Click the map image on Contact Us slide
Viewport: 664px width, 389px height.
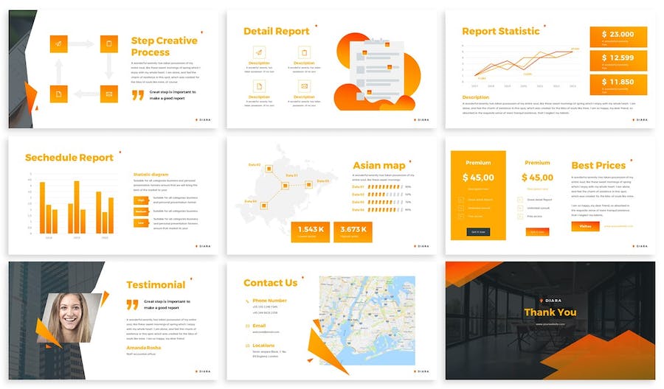click(367, 313)
